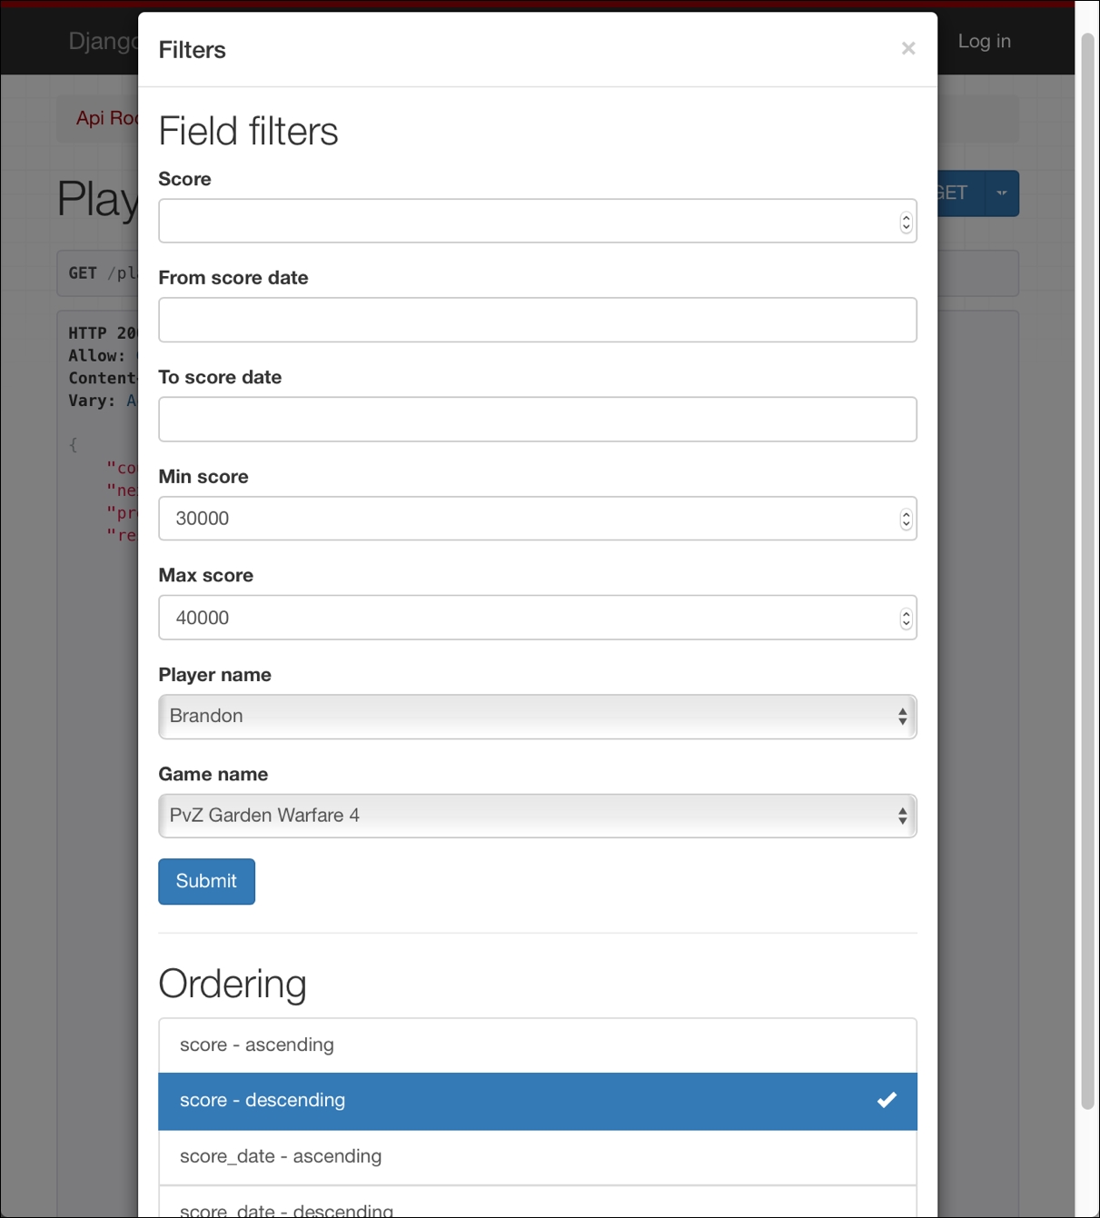Open the Player name dropdown
Image resolution: width=1100 pixels, height=1218 pixels.
coord(537,717)
